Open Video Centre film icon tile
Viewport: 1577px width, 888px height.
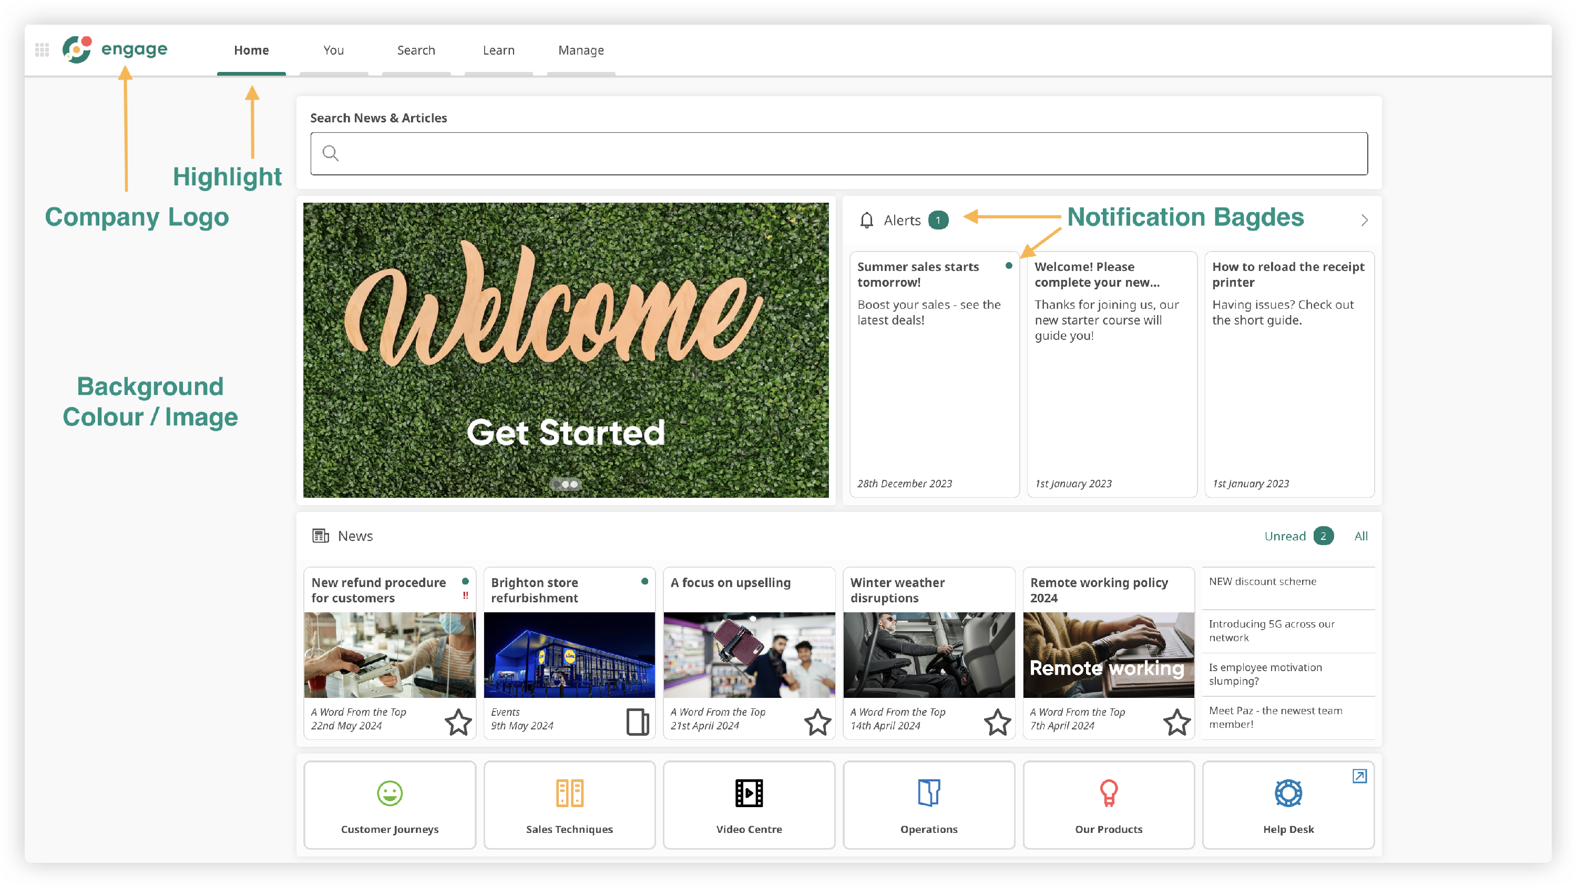point(749,794)
